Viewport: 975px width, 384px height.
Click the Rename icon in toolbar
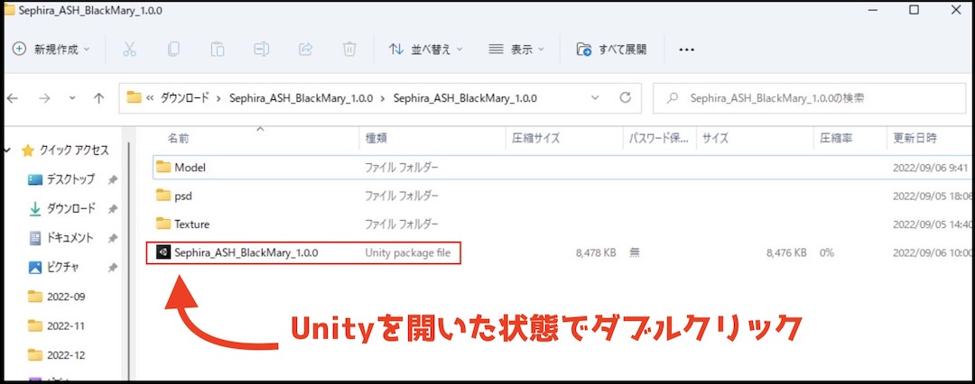261,49
